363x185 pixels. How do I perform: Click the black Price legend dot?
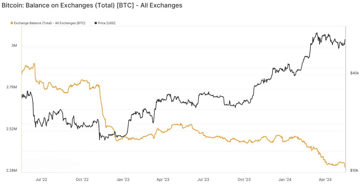pyautogui.click(x=96, y=23)
